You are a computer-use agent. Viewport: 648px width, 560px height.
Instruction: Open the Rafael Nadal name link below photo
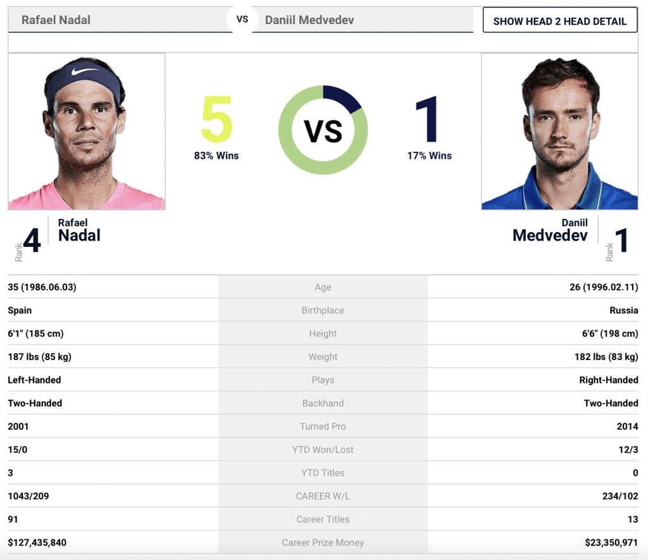point(79,230)
